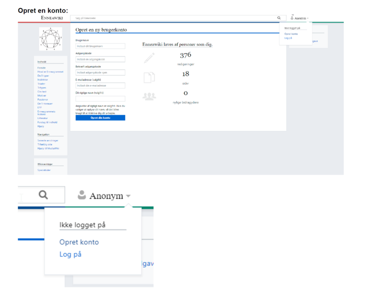The image size is (367, 300).
Task: Click the pencil icon next to 376 redigeringer
Action: pos(149,58)
